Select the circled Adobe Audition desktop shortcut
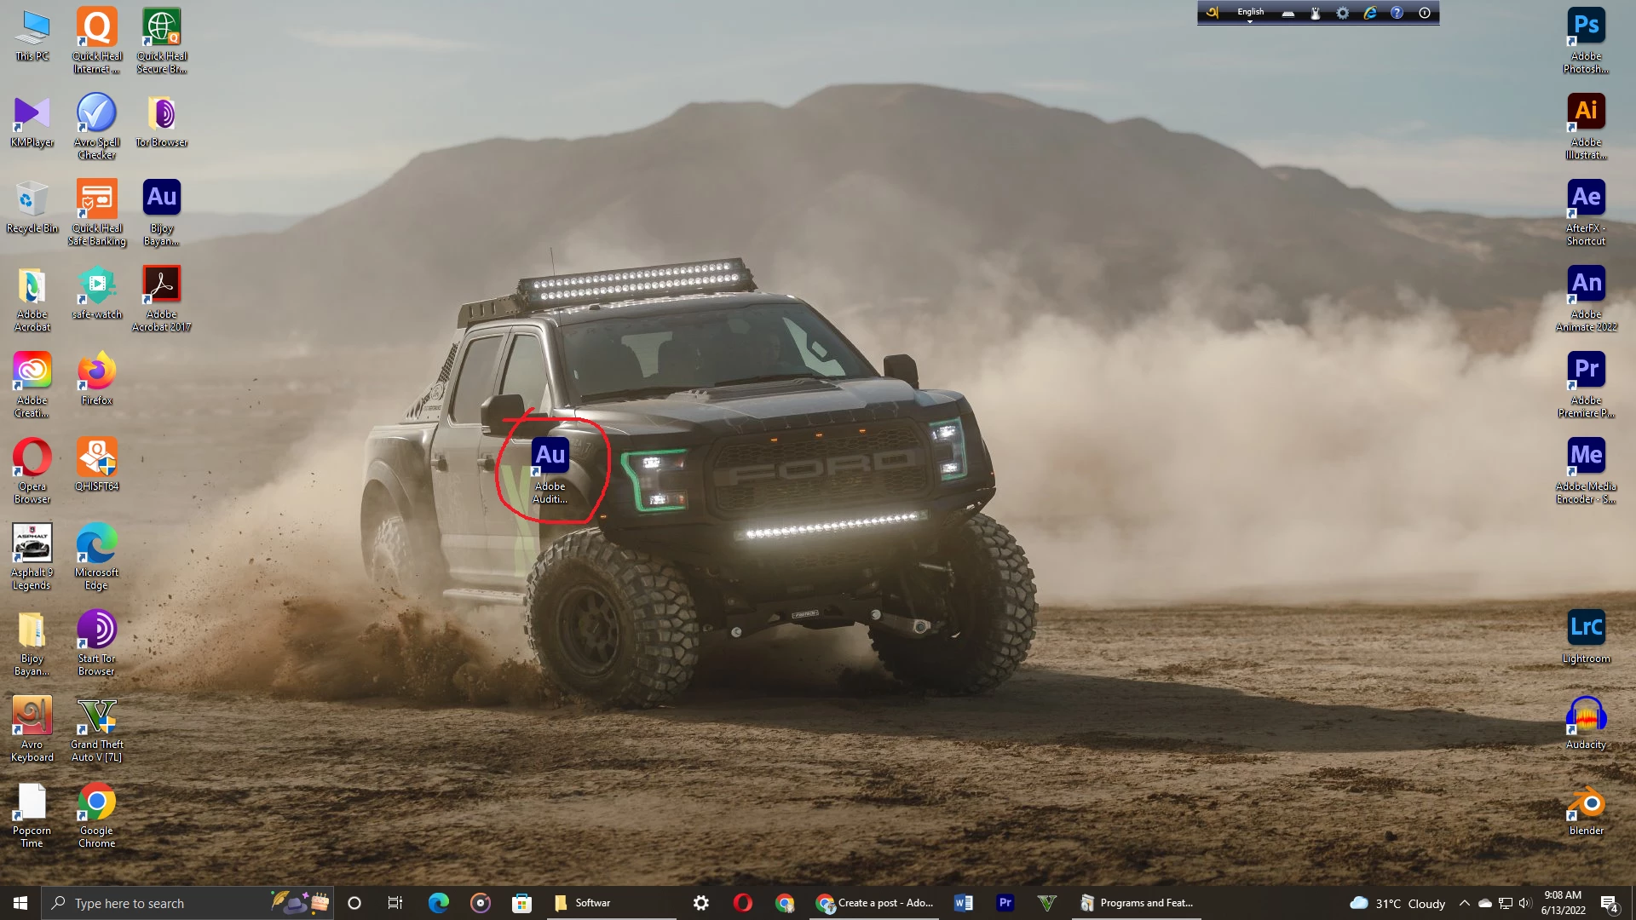Viewport: 1636px width, 920px height. tap(550, 457)
